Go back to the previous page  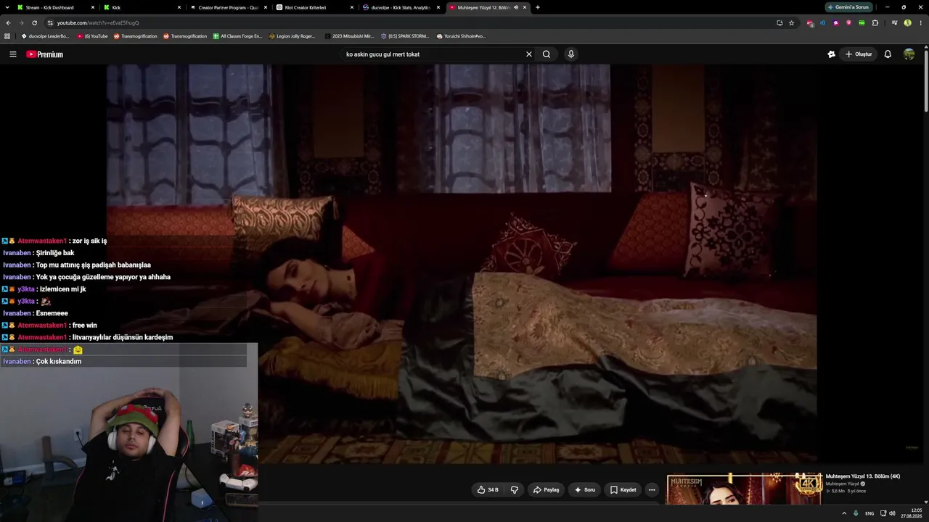8,22
